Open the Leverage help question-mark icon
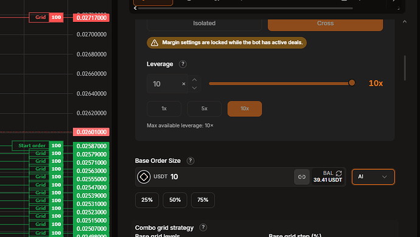The height and width of the screenshot is (237, 420). click(x=183, y=64)
